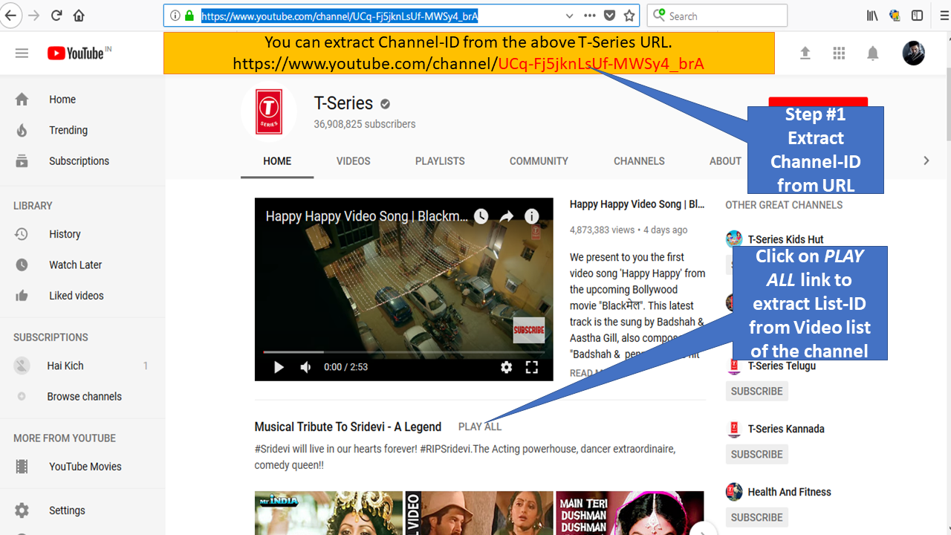Bookmark this page with the star icon
The image size is (951, 535).
pyautogui.click(x=629, y=16)
